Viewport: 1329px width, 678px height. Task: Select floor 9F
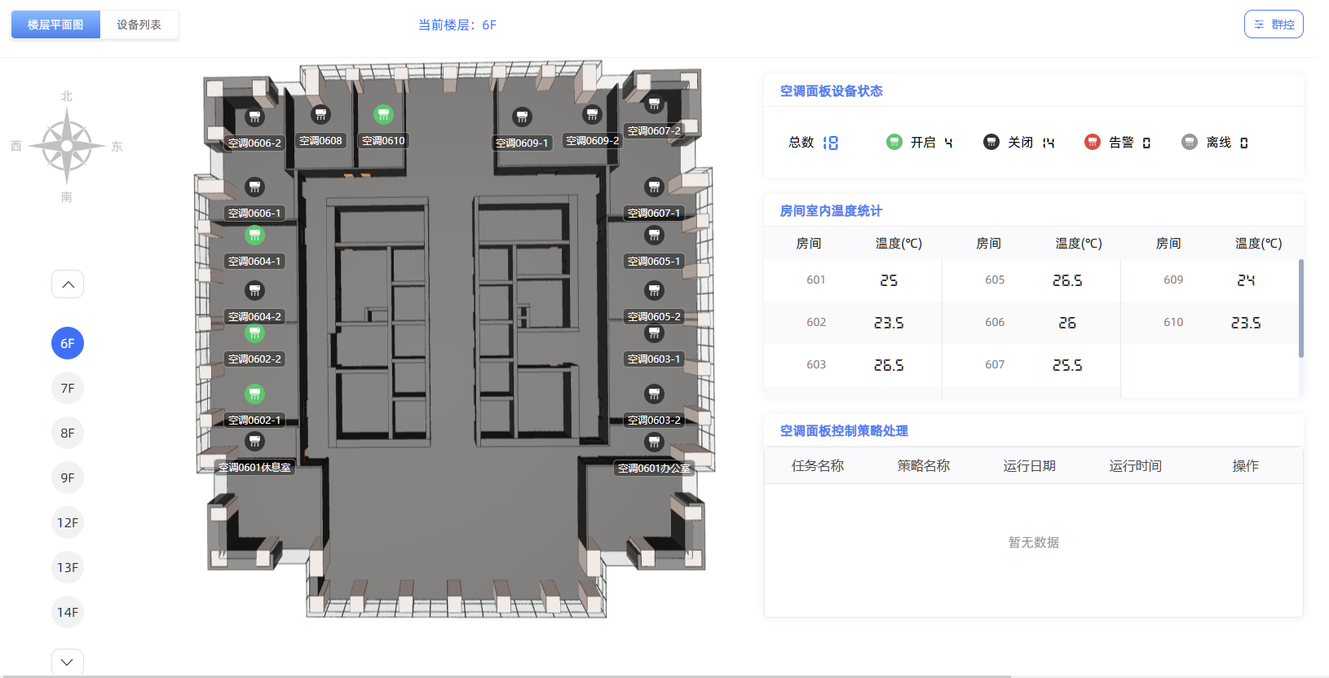tap(68, 478)
